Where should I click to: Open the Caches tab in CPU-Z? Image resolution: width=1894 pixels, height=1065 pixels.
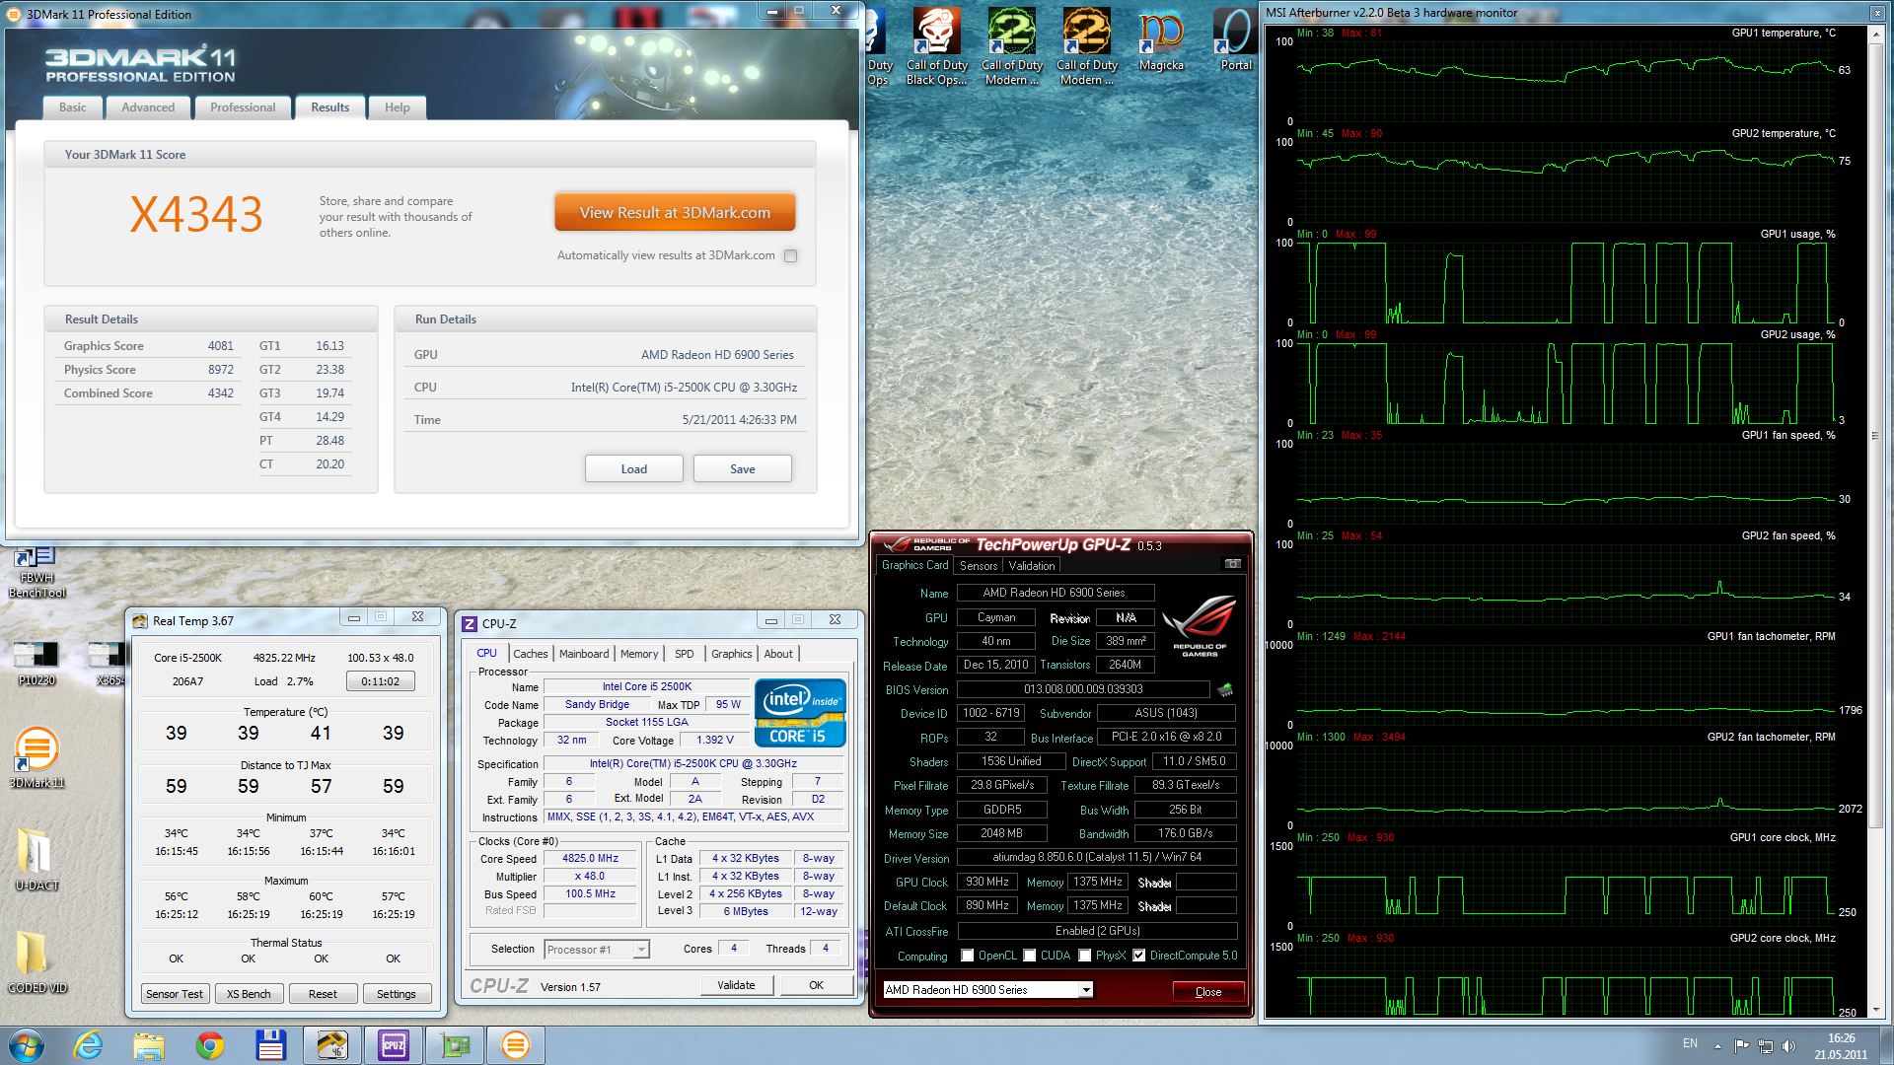530,654
